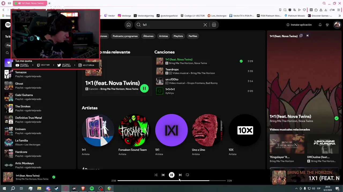Open Opera's AI assistant button

tap(333, 10)
